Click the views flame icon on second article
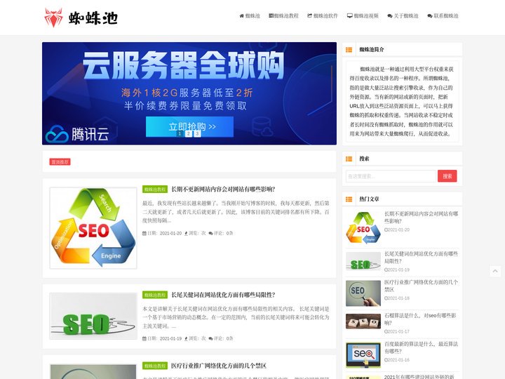 click(x=186, y=338)
